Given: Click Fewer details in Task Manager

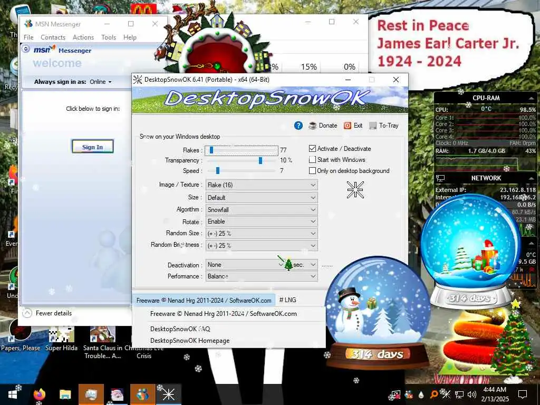Looking at the screenshot, I should (54, 313).
